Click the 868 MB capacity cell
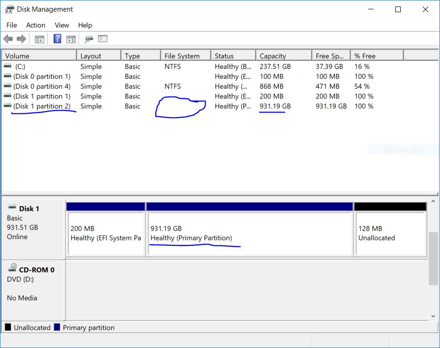Viewport: 440px width, 348px height. click(x=271, y=86)
